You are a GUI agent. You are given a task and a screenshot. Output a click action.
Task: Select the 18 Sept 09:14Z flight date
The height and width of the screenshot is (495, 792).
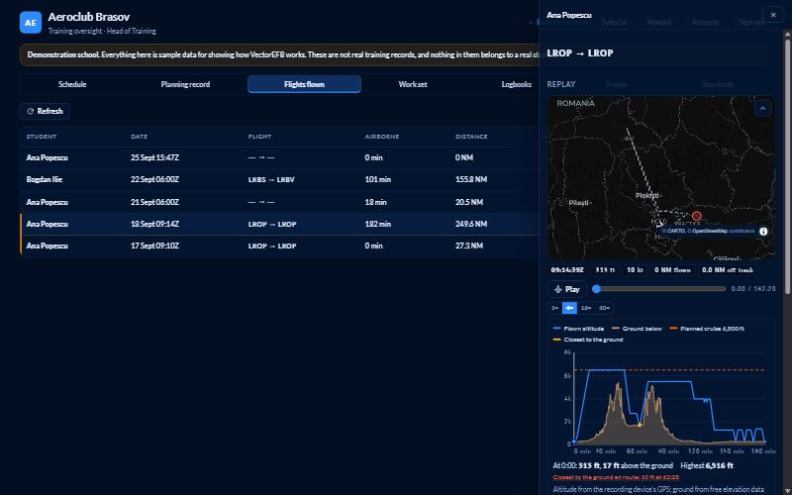154,224
